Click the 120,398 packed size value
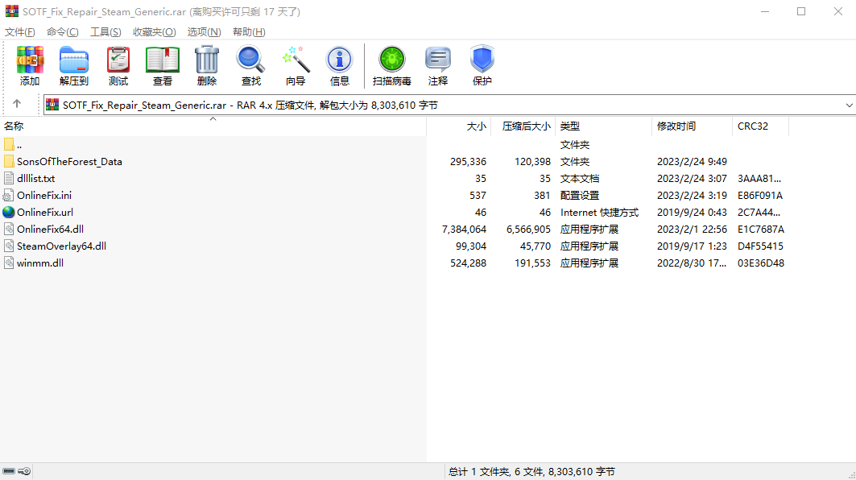The width and height of the screenshot is (856, 480). tap(532, 162)
